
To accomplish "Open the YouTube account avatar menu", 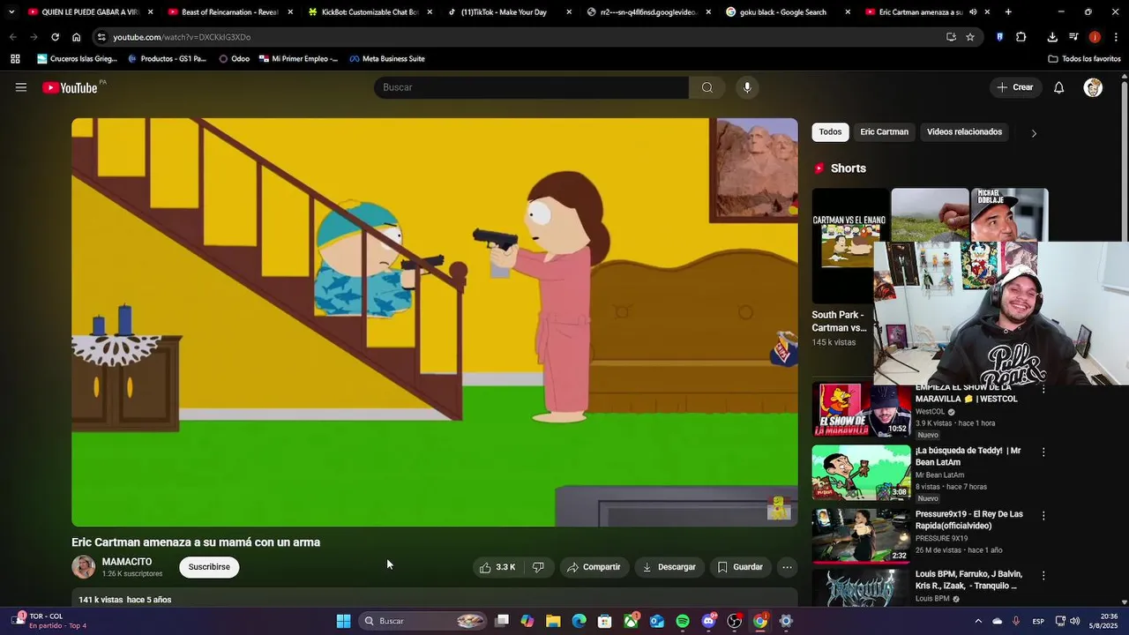I will click(1093, 87).
